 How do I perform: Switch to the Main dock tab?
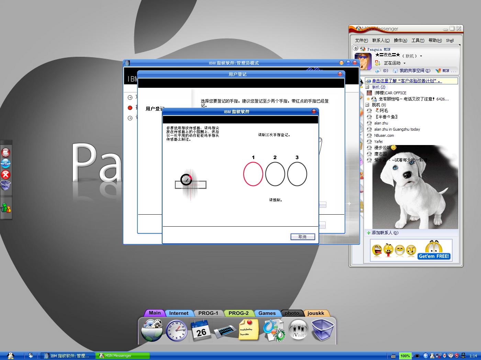click(x=155, y=313)
